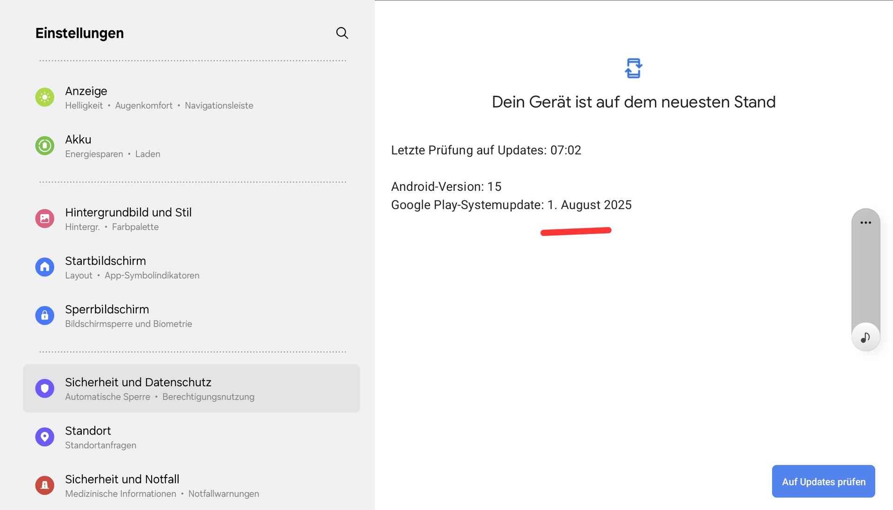
Task: Open the Standort menu item label
Action: 88,431
